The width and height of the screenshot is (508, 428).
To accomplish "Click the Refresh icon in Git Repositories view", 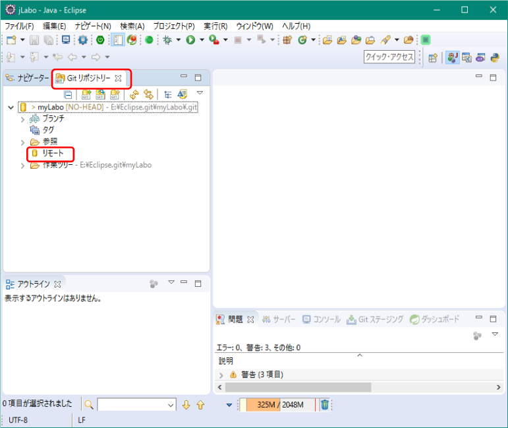I will click(134, 95).
